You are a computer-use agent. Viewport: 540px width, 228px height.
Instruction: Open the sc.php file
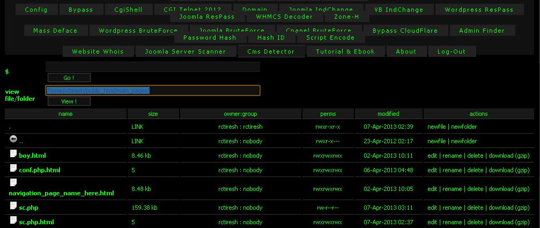28,208
